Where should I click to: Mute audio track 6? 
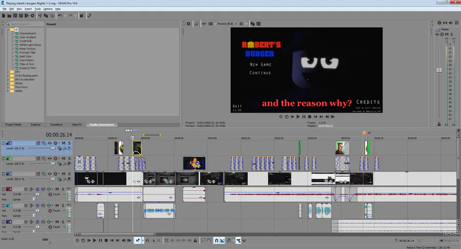pyautogui.click(x=57, y=222)
